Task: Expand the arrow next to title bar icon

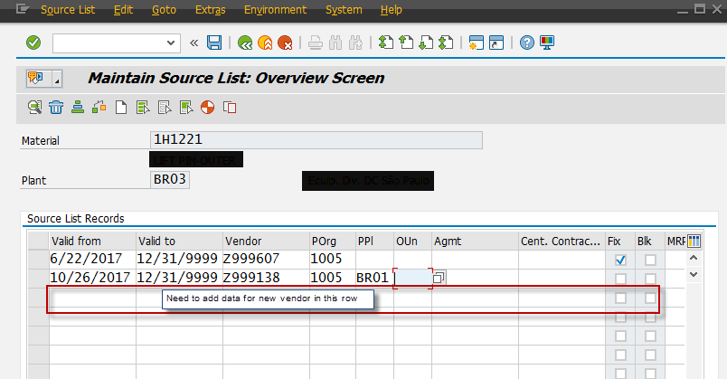Action: point(57,78)
